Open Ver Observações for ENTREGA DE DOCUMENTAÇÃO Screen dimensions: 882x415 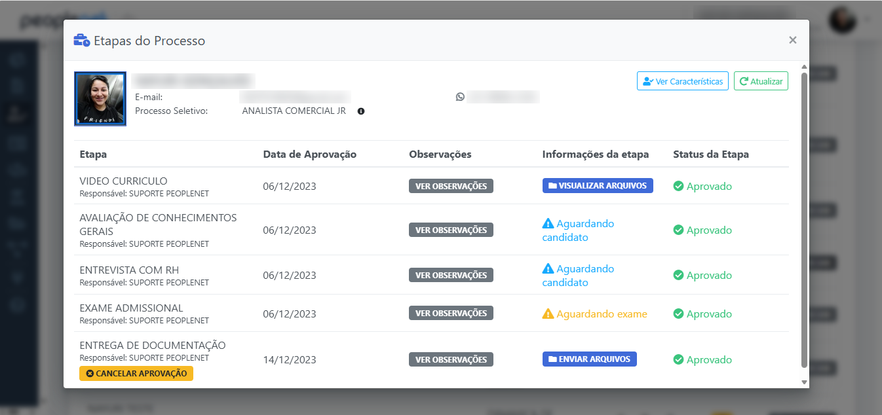coord(451,359)
